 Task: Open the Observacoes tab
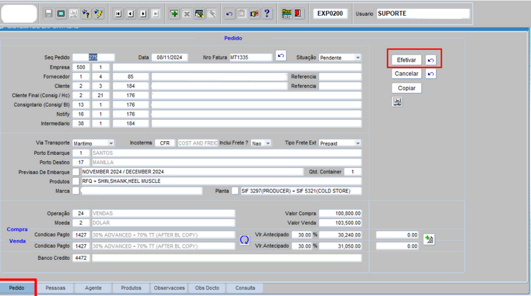(169, 288)
